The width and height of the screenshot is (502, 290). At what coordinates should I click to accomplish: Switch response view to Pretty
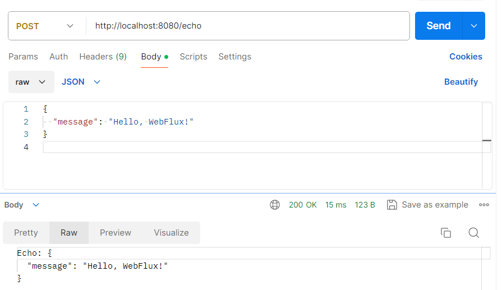click(x=26, y=233)
